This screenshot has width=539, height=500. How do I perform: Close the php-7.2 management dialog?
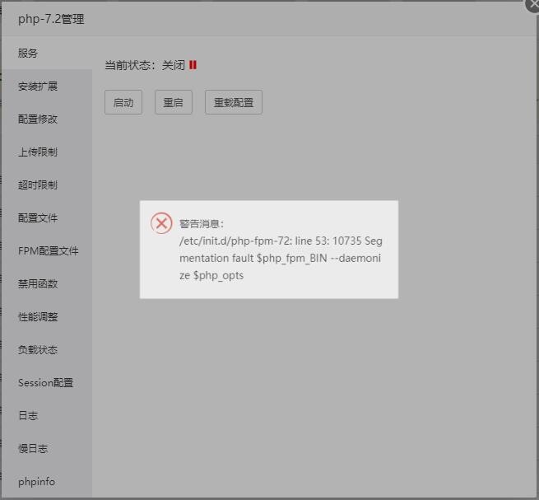tap(532, 4)
